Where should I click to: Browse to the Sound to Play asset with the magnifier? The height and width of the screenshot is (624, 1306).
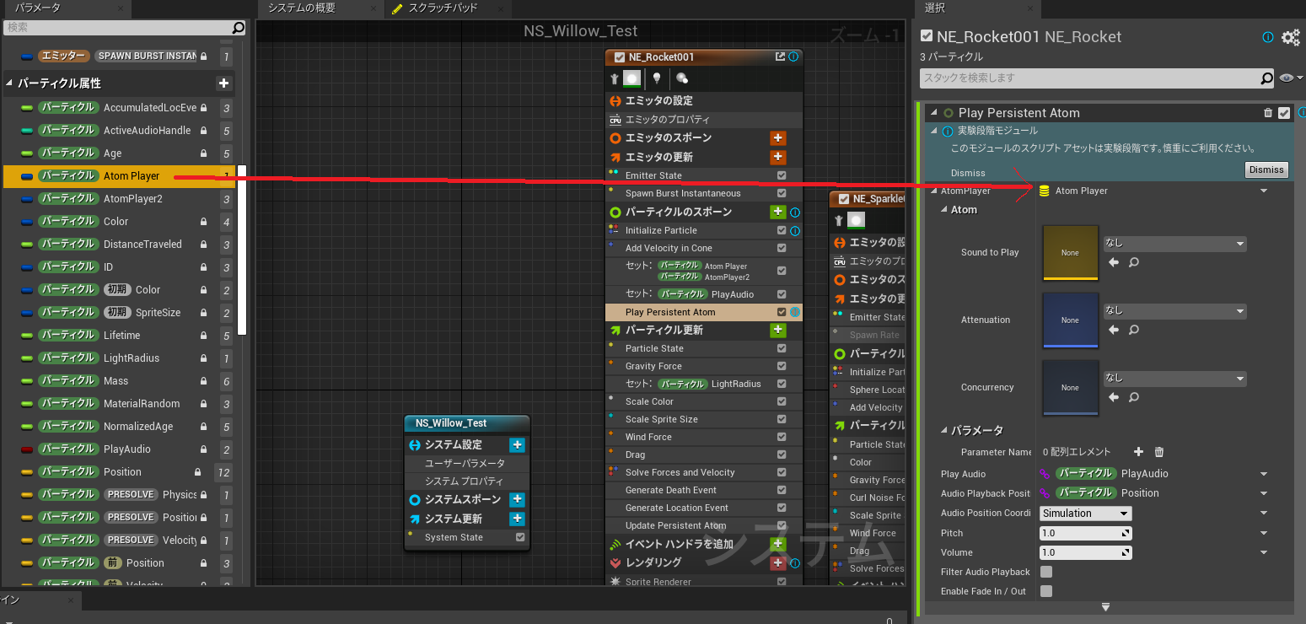click(x=1134, y=263)
